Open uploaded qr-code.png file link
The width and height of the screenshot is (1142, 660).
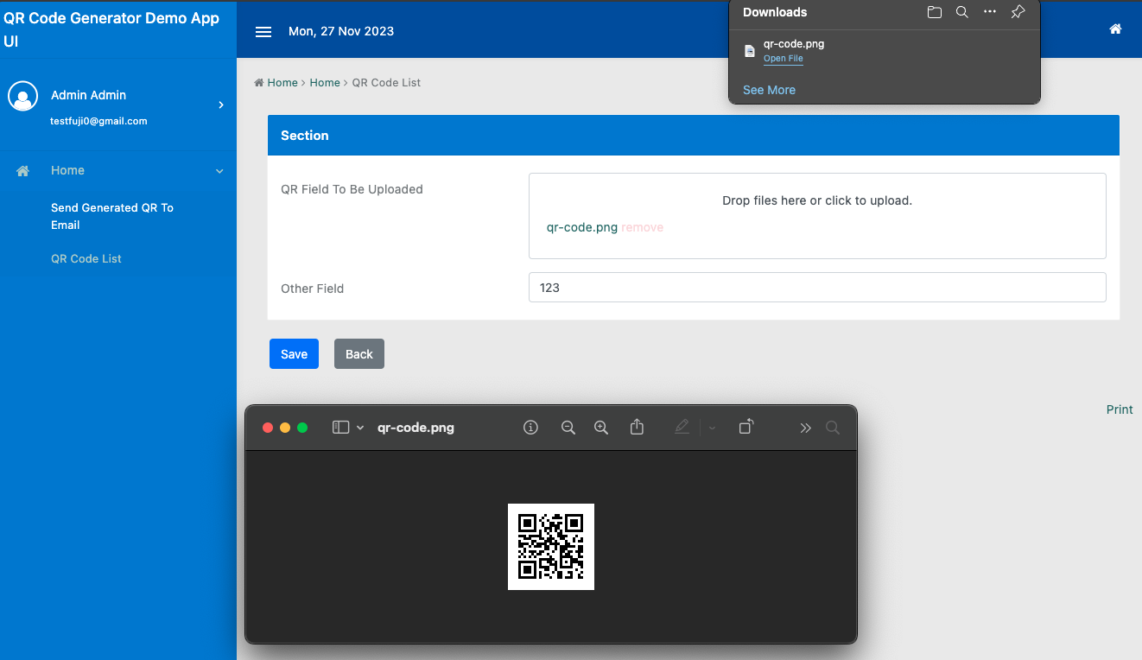[582, 227]
